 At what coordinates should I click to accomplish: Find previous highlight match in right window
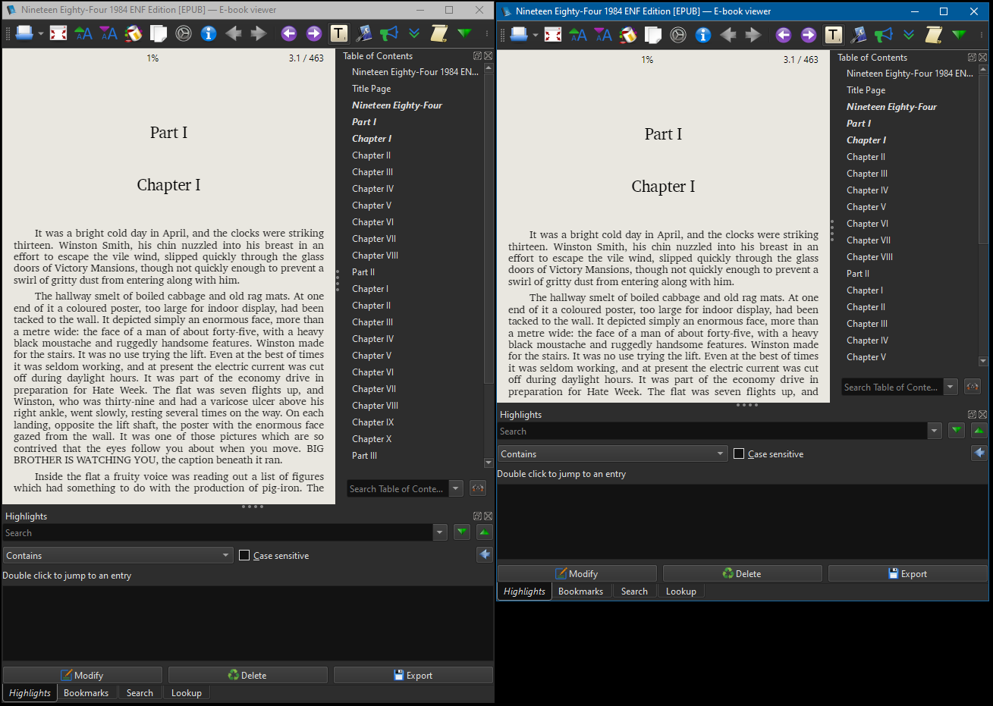[x=979, y=431]
